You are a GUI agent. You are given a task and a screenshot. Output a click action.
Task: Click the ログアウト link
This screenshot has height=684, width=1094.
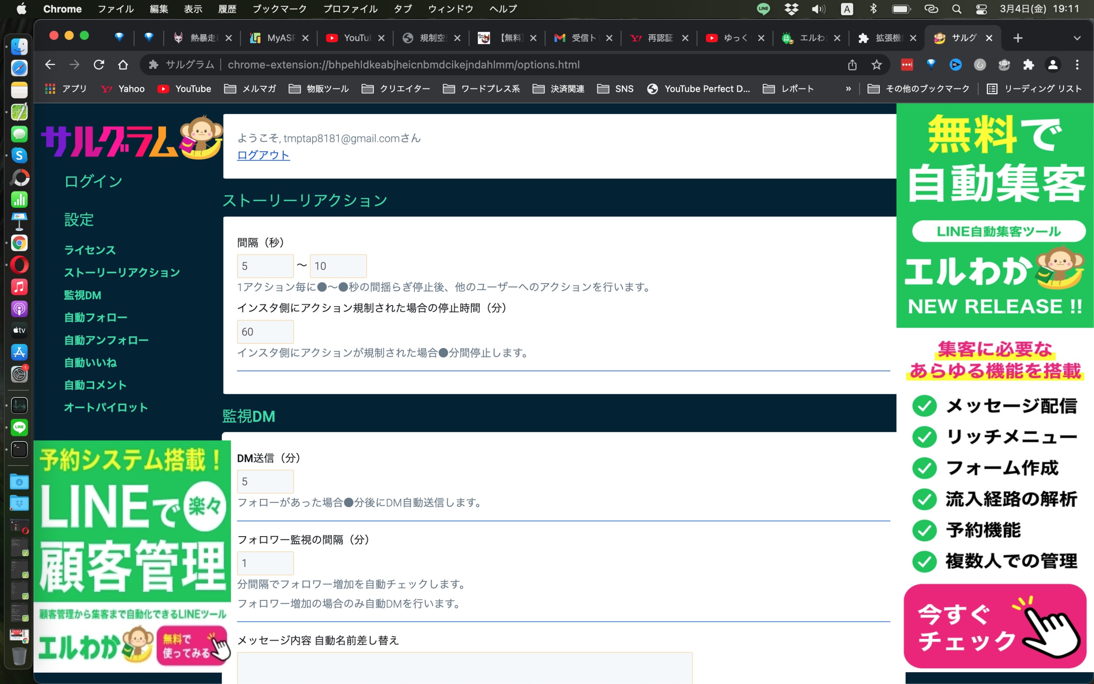click(x=263, y=155)
